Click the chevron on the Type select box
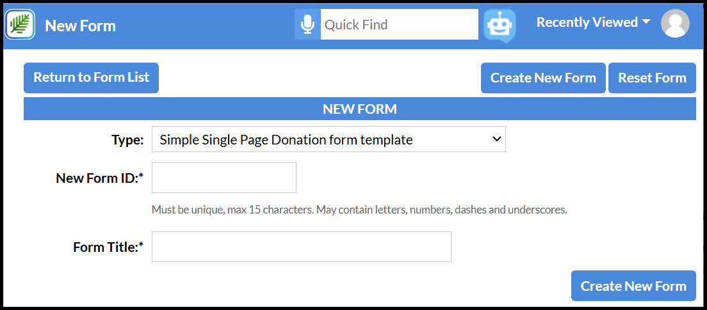Screen dimensions: 707x310 (496, 139)
